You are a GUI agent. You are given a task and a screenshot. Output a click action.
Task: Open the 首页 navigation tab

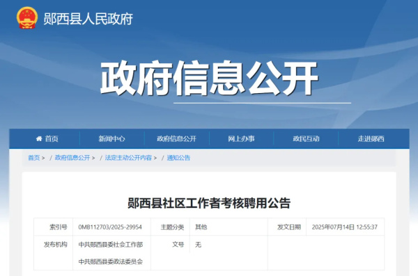pyautogui.click(x=47, y=138)
